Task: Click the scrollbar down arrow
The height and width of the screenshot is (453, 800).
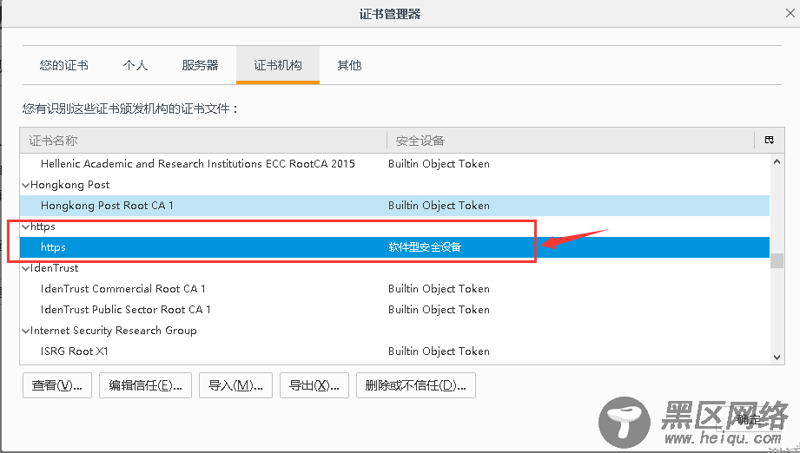Action: (x=777, y=358)
